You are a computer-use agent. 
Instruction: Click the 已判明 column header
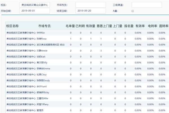coord(80,26)
